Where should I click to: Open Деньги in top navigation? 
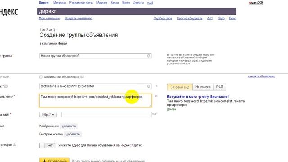tap(138, 3)
